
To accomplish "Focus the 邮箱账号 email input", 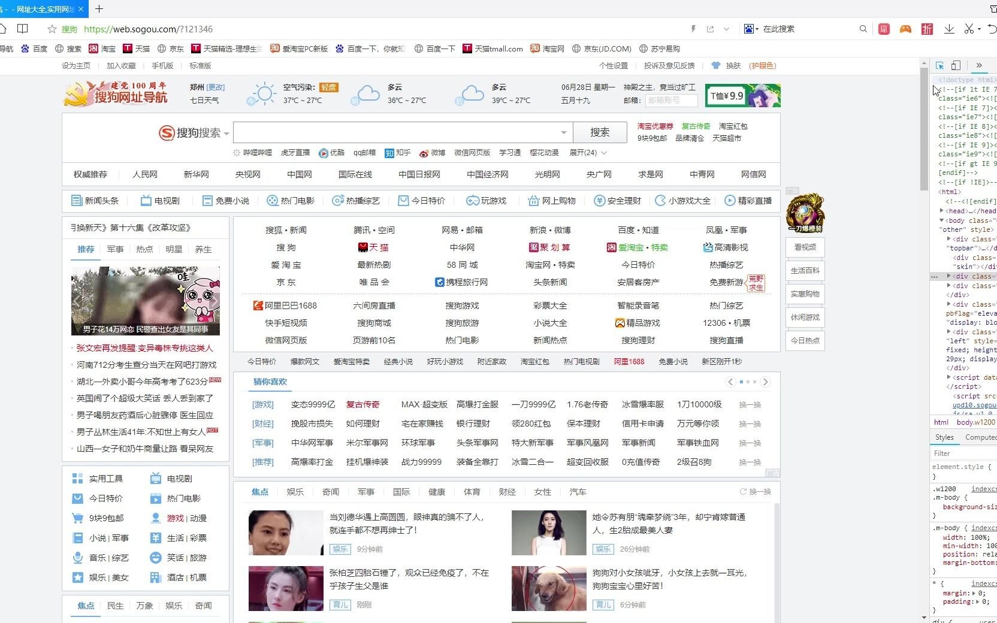I will [x=671, y=101].
